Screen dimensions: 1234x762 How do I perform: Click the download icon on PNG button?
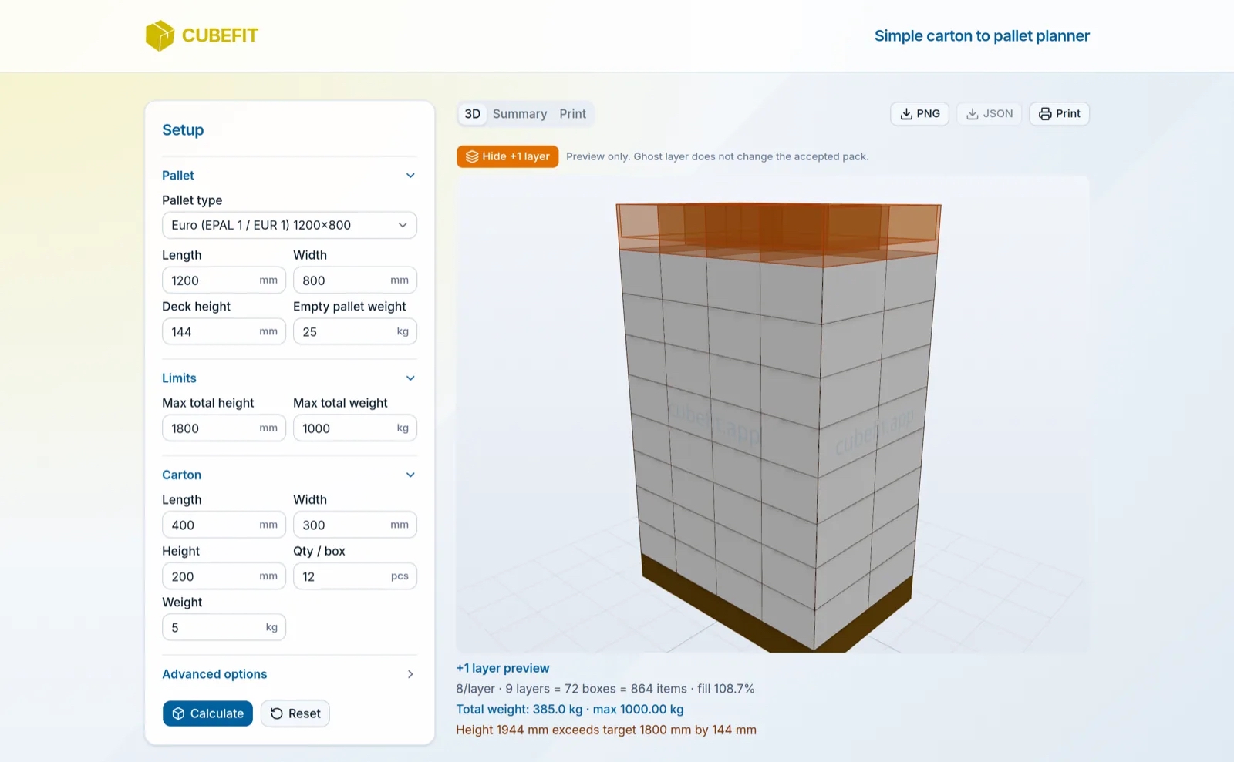coord(906,114)
